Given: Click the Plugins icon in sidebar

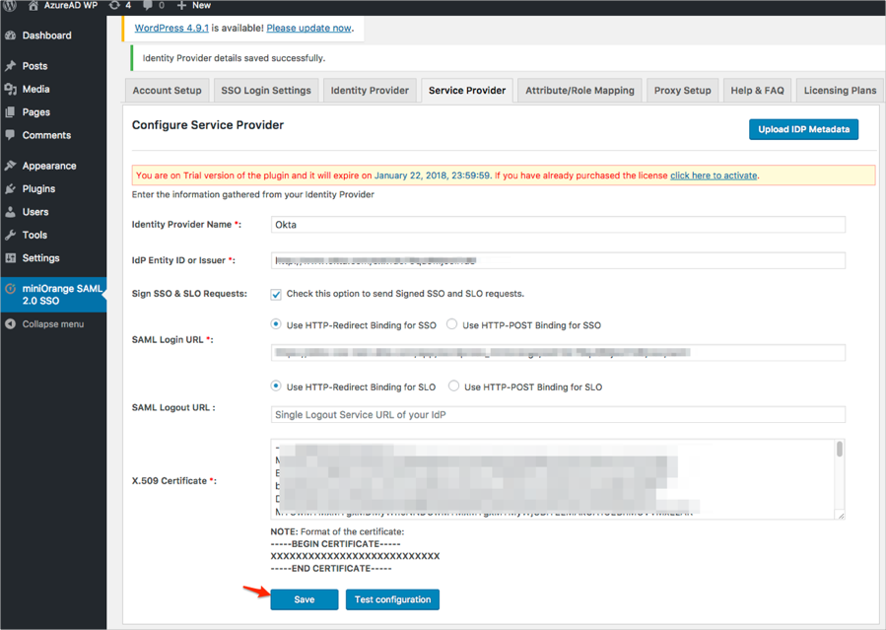Looking at the screenshot, I should [10, 188].
